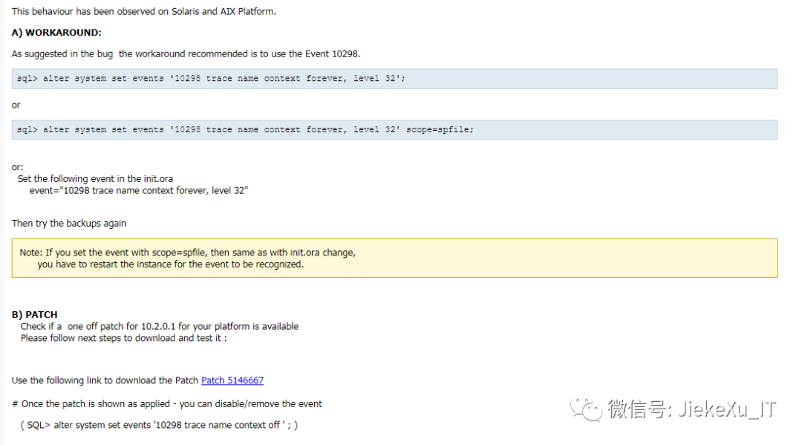Screen dimensions: 802x445
Task: Click "you have to restart the instance" line
Action: (170, 264)
